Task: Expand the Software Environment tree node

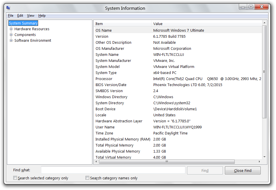Action: click(x=11, y=41)
